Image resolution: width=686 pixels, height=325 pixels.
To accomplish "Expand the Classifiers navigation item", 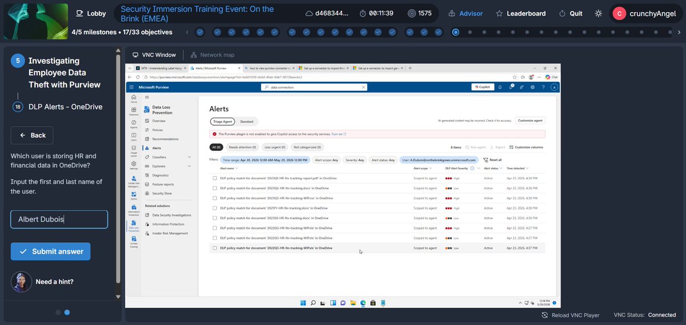I will click(x=169, y=157).
